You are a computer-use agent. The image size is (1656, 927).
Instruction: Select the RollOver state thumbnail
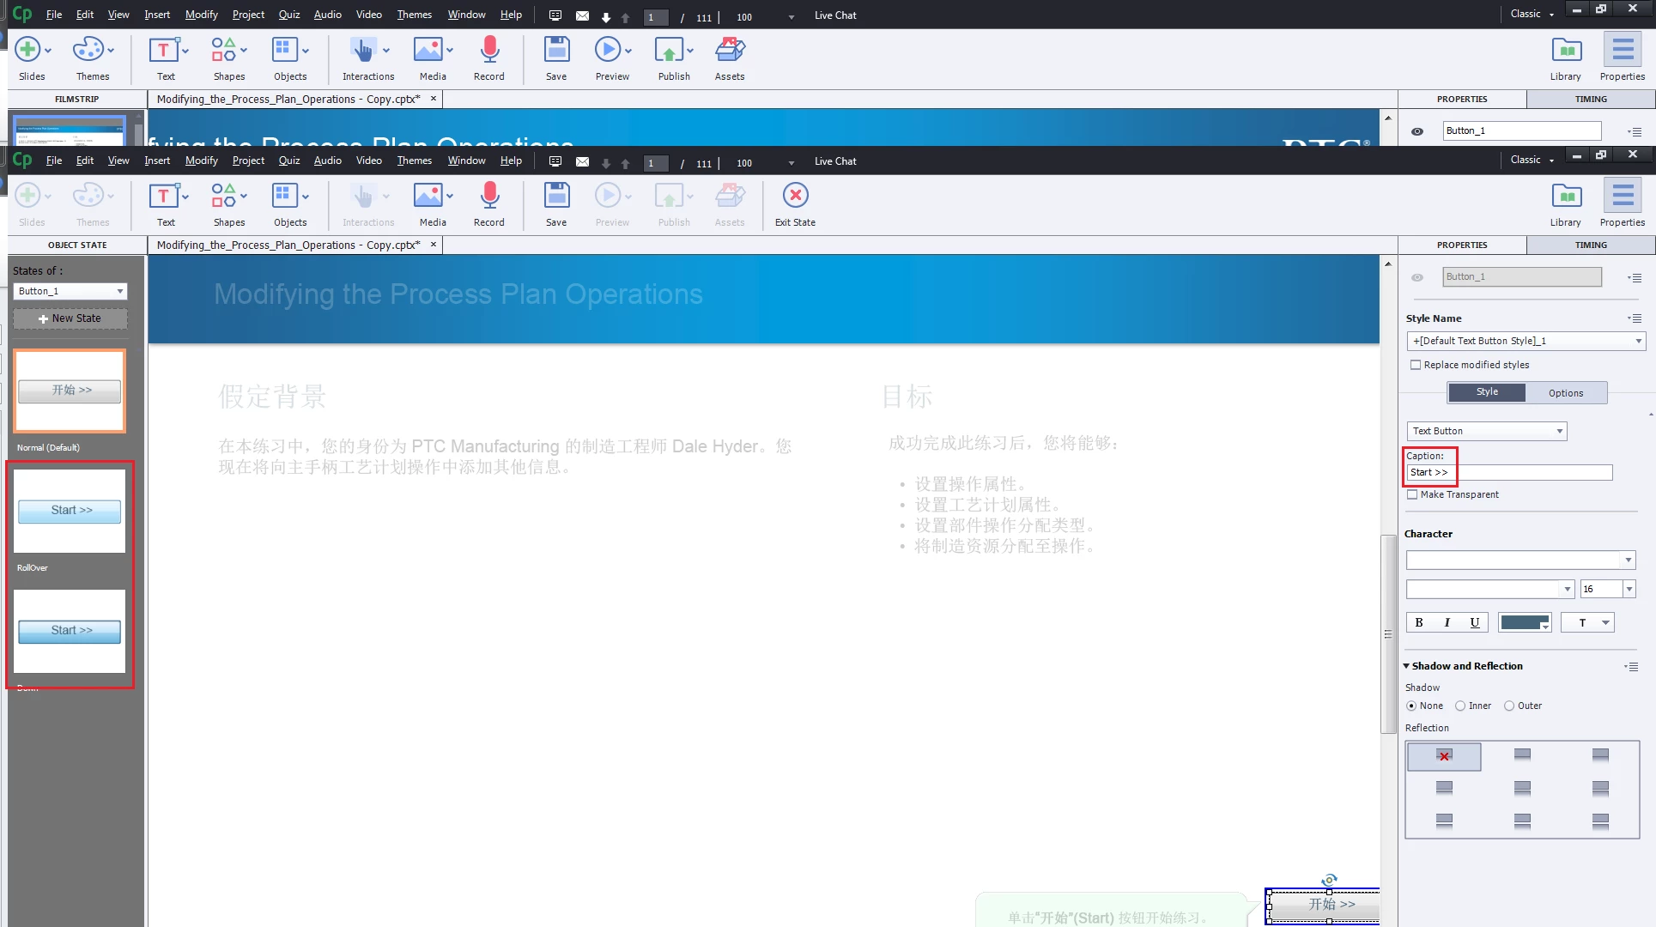coord(70,511)
